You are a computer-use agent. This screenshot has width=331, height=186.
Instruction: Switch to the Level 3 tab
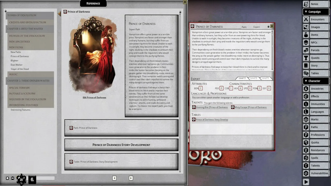(242, 78)
